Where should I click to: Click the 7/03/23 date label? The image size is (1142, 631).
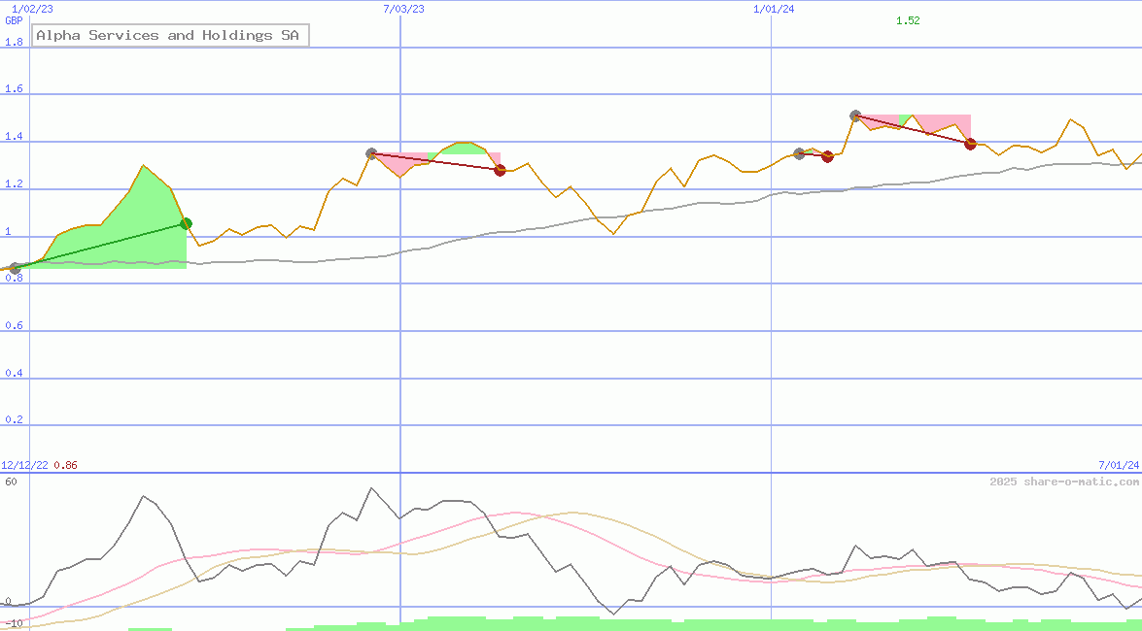403,9
